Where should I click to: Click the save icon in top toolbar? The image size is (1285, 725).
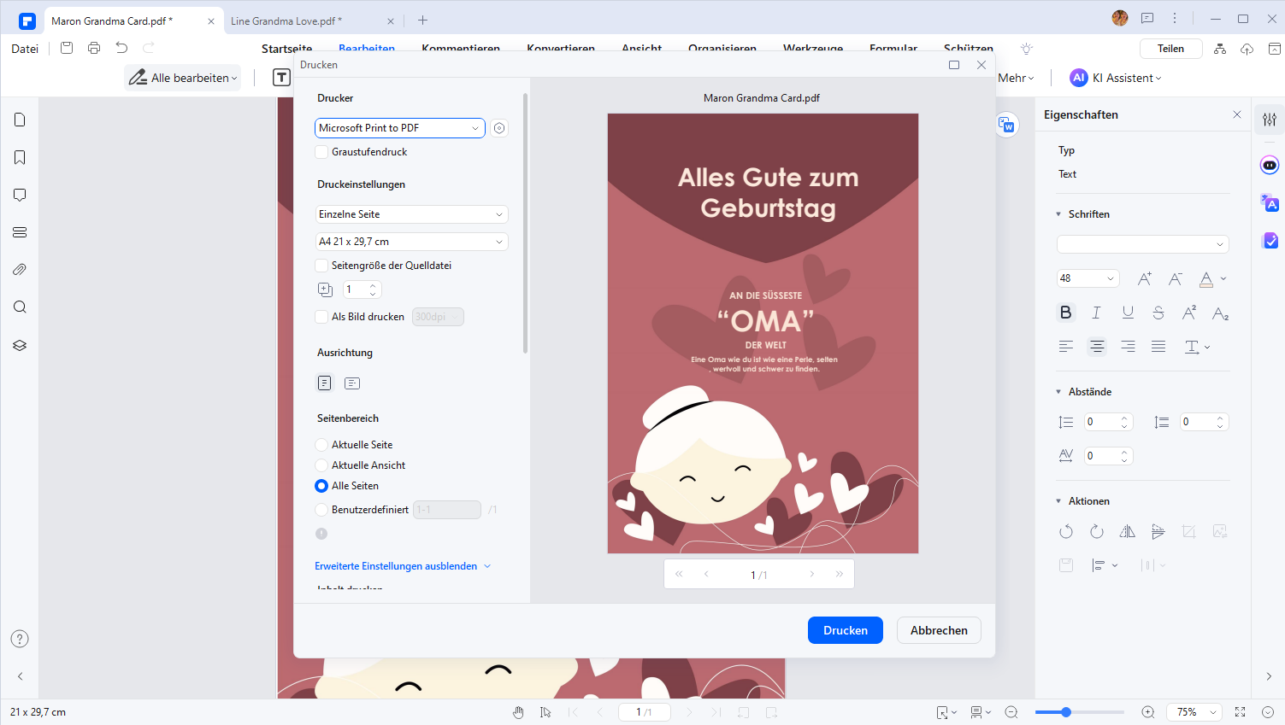(67, 48)
